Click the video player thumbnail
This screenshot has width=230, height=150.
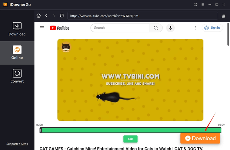tap(130, 80)
